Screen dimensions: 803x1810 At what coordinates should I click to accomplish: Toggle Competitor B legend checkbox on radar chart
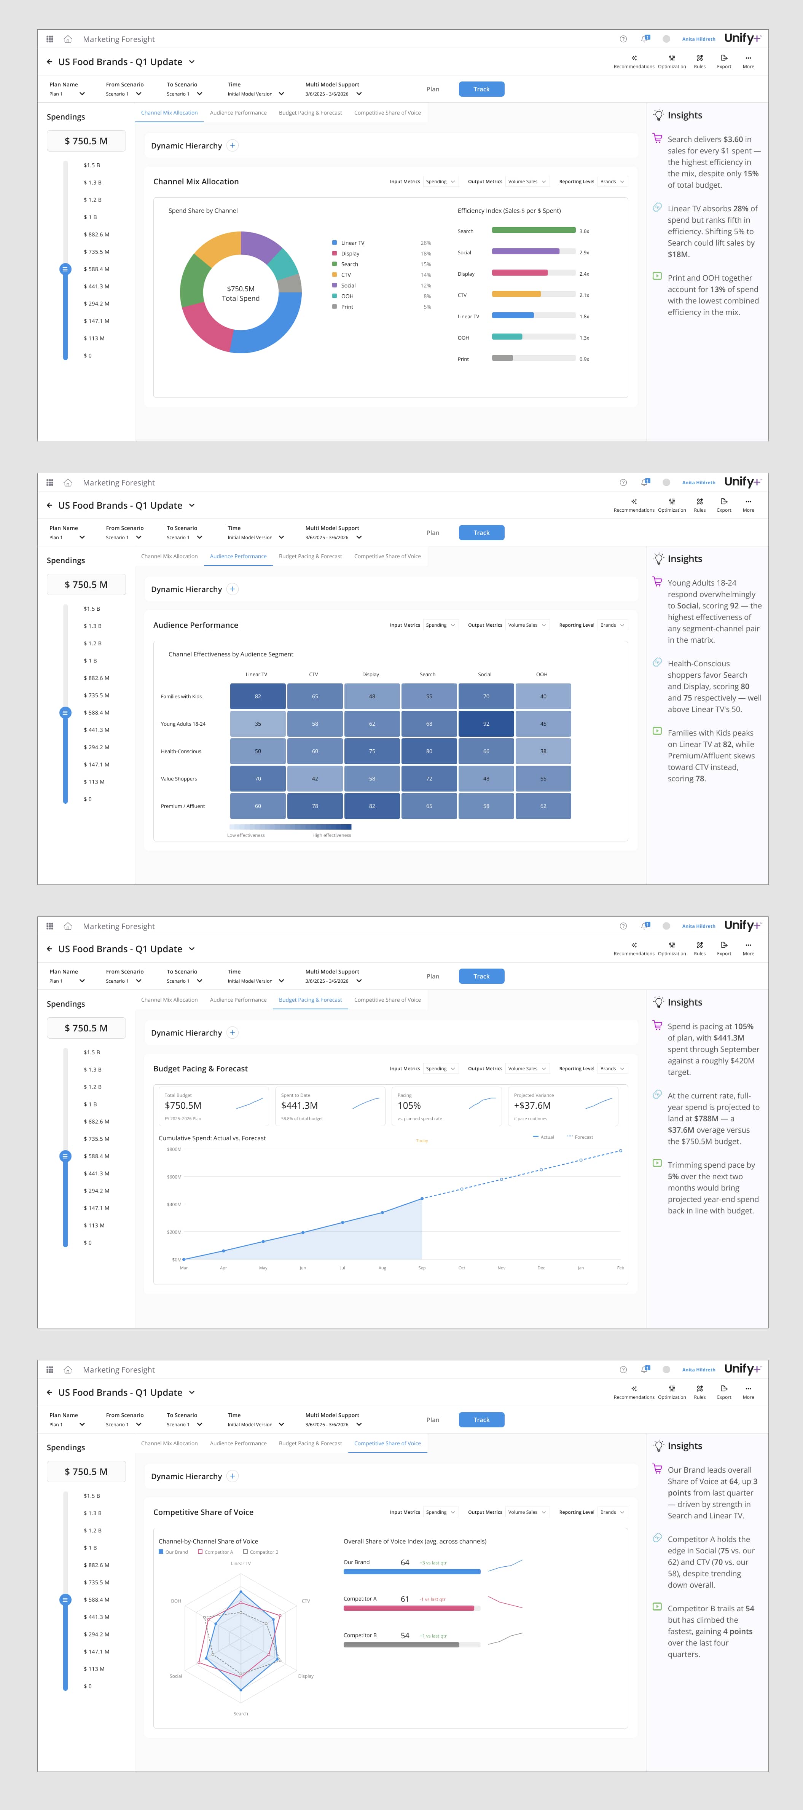coord(245,1551)
